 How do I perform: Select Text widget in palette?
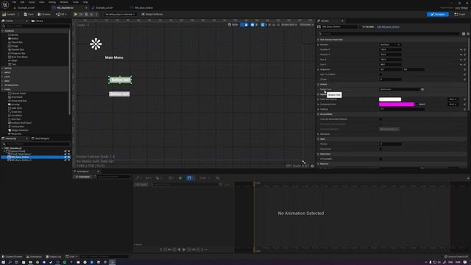pyautogui.click(x=13, y=64)
